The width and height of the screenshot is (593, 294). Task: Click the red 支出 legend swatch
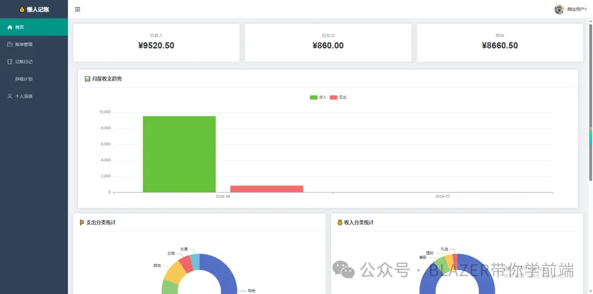334,98
